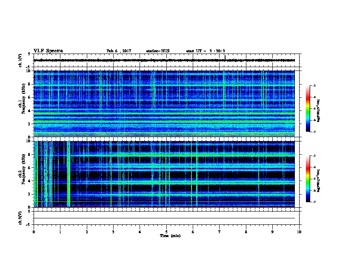The image size is (337, 260).
Task: Click the 'ch.1(V)' axis label
Action: click(x=20, y=60)
